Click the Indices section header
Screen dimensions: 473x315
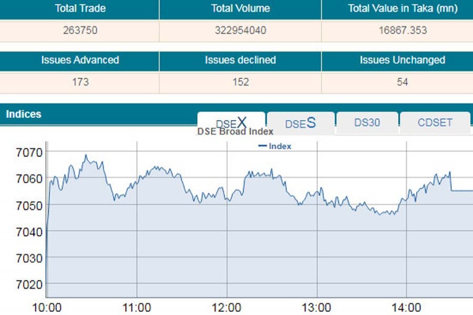24,114
